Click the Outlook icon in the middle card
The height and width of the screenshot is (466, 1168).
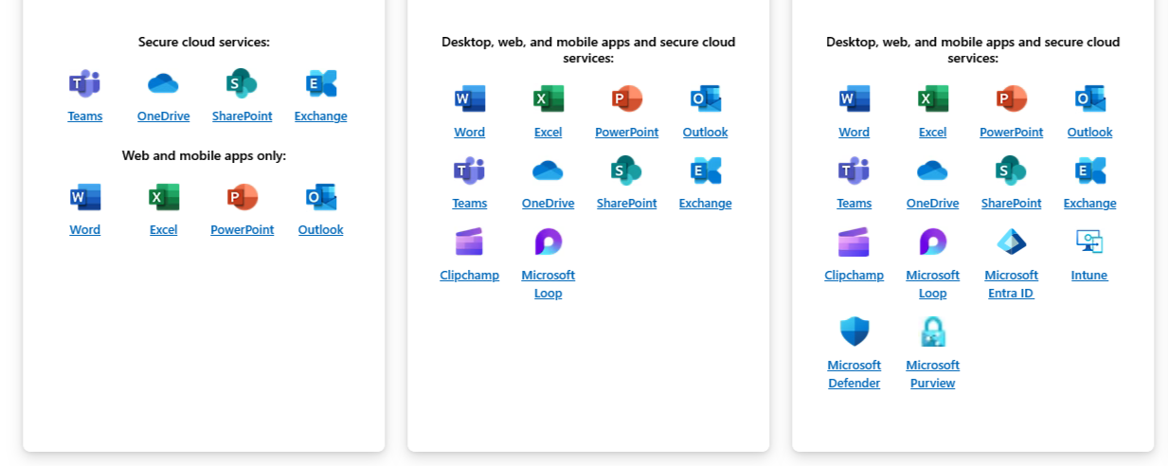[706, 99]
